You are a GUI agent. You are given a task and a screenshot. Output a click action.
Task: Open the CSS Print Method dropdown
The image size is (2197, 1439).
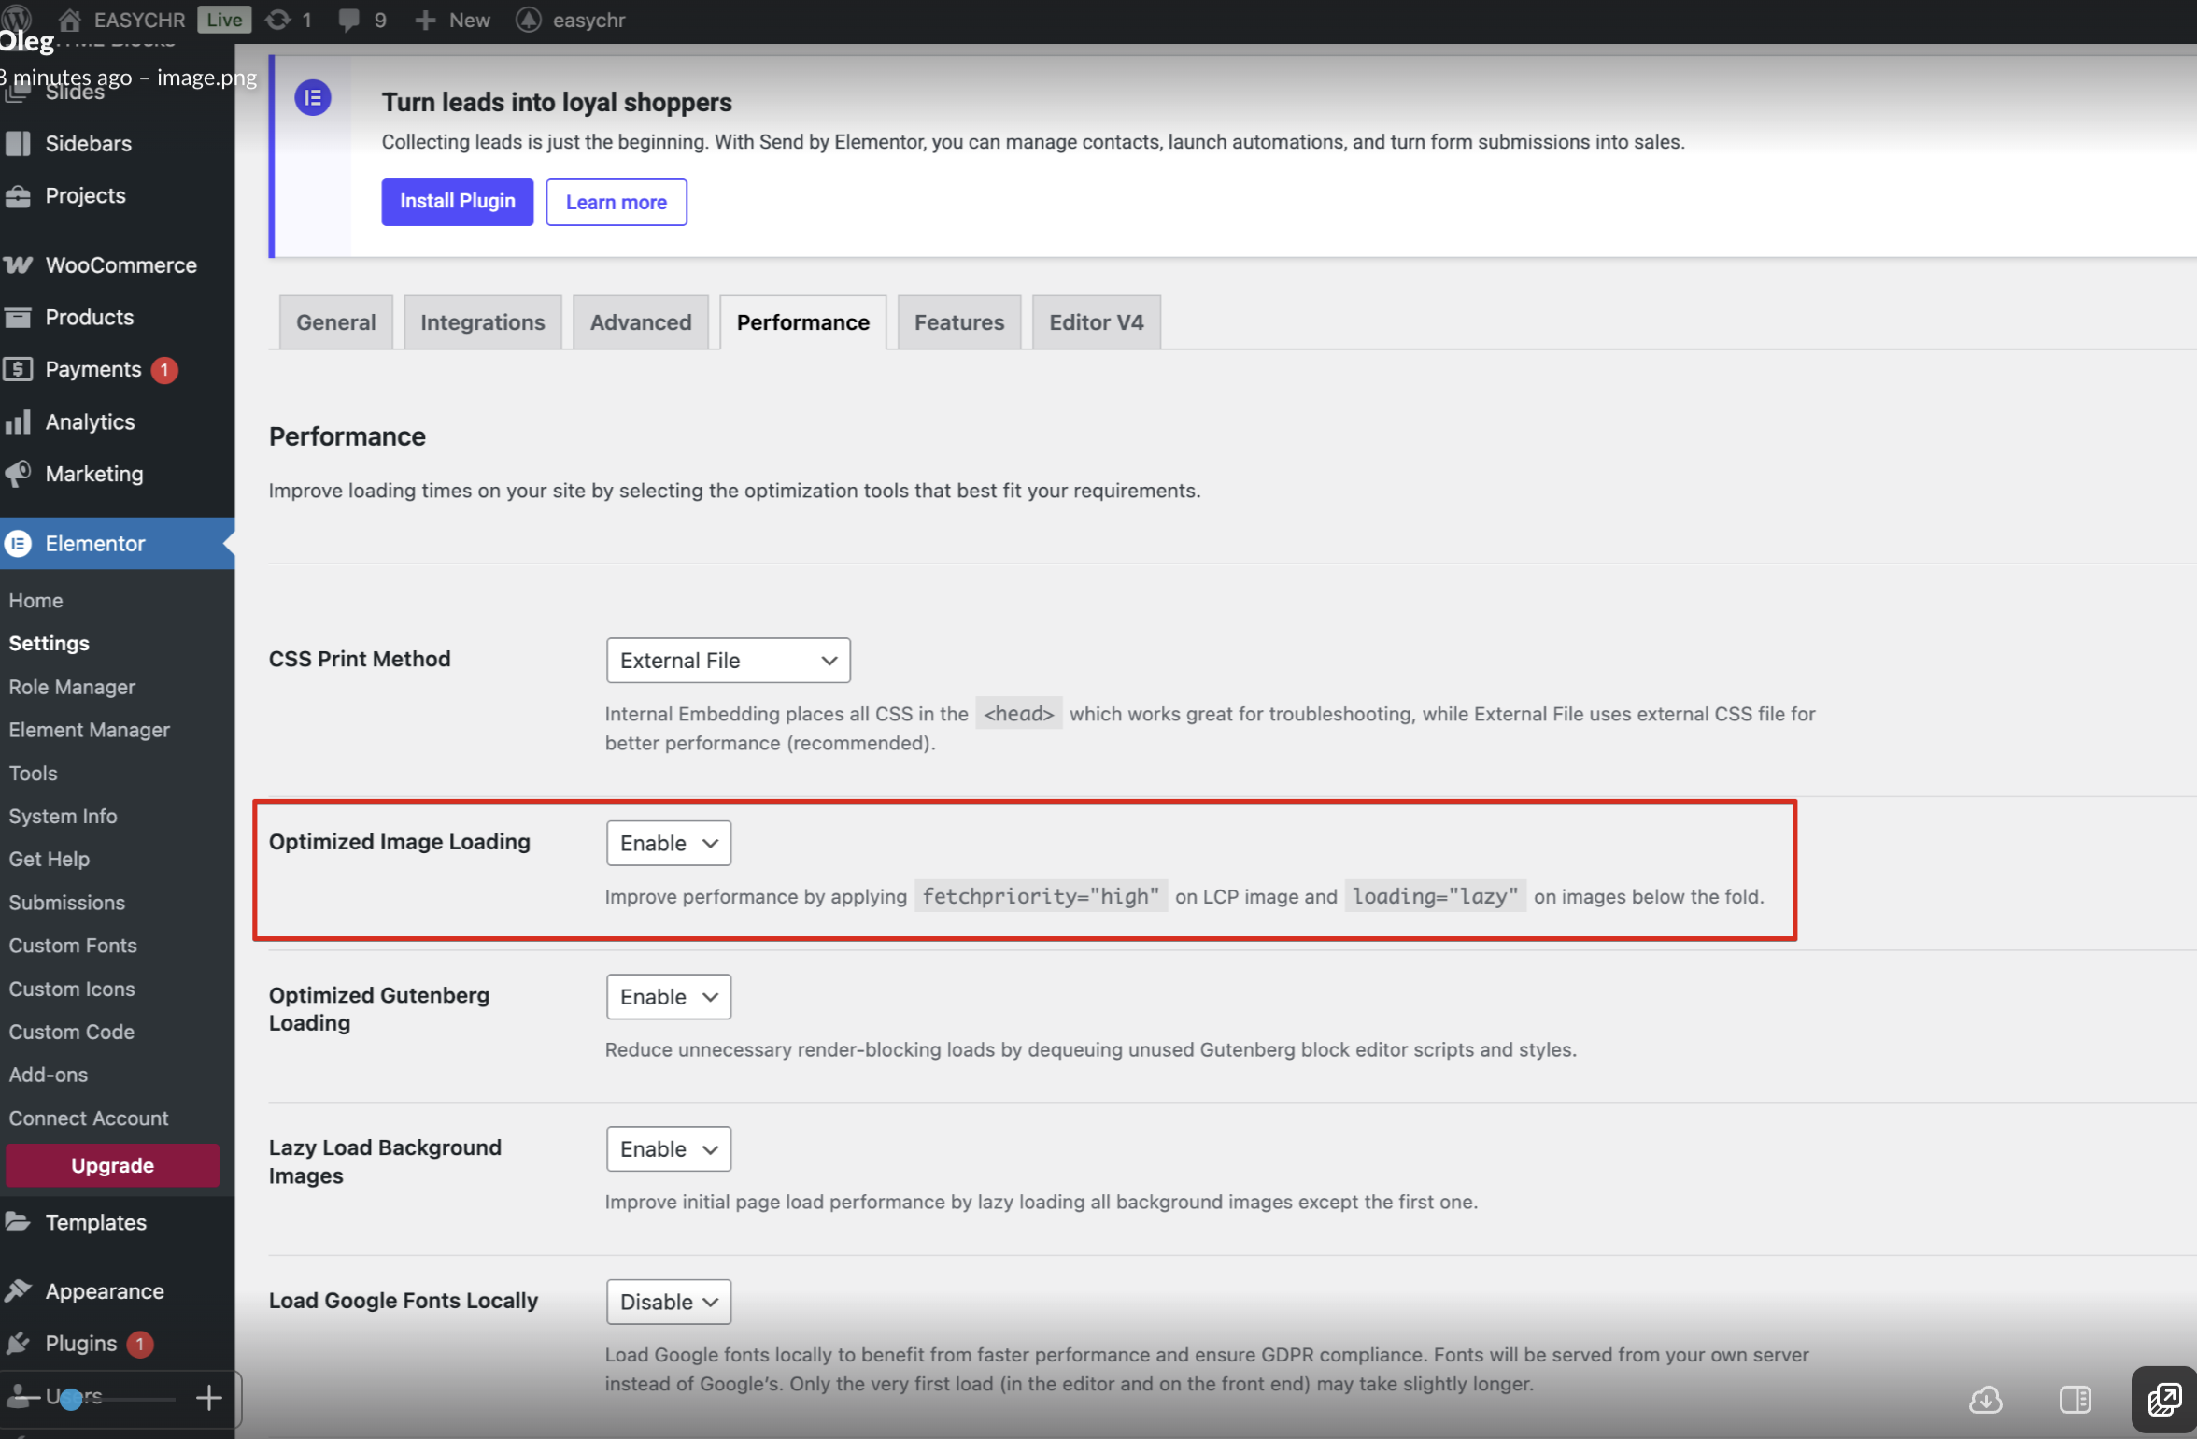click(728, 661)
